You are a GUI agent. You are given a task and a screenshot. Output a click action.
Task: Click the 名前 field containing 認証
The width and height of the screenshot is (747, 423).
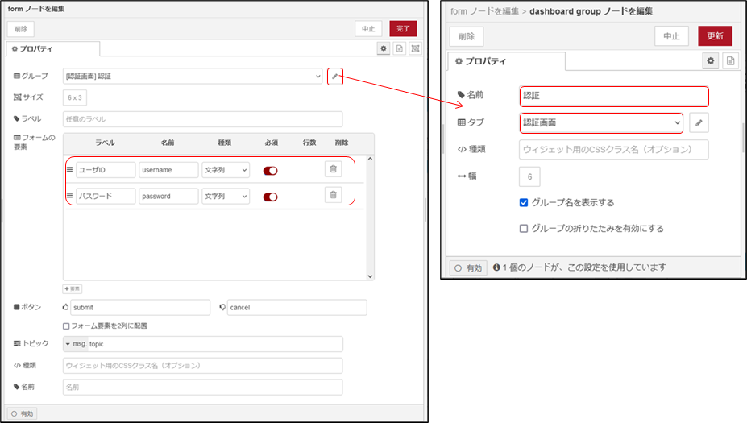pos(614,96)
